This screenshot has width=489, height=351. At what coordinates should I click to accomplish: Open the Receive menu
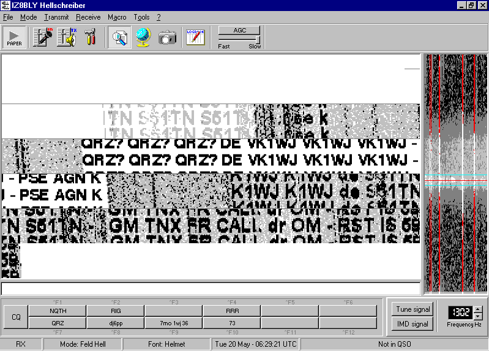pyautogui.click(x=88, y=17)
